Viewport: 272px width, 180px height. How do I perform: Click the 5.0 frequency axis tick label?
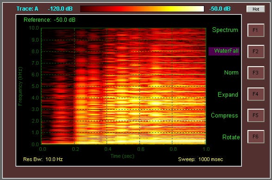35,86
